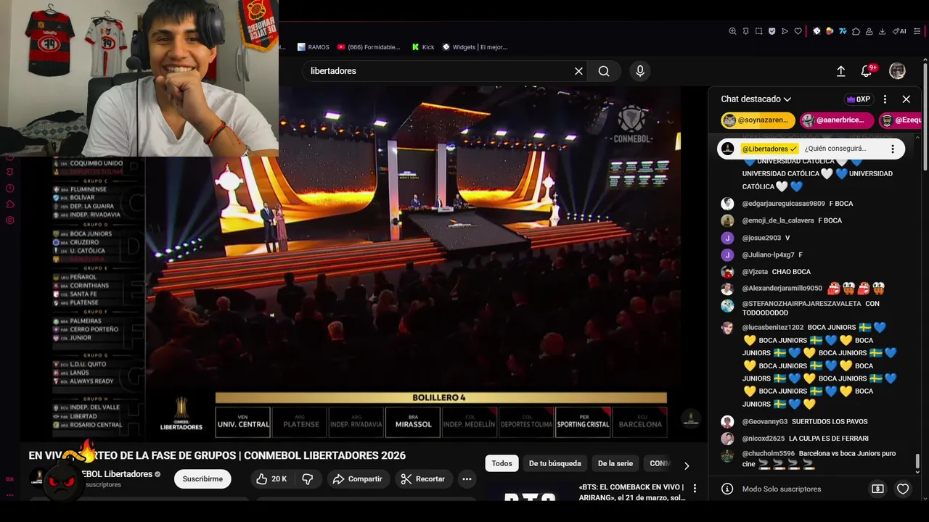This screenshot has width=929, height=522.
Task: Open chat options three-dot menu
Action: [x=885, y=99]
